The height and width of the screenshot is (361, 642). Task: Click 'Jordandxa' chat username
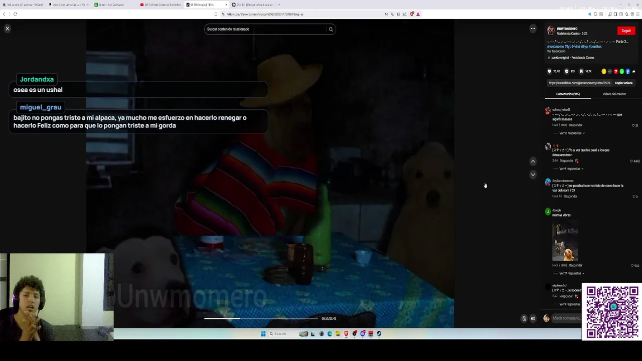[37, 79]
